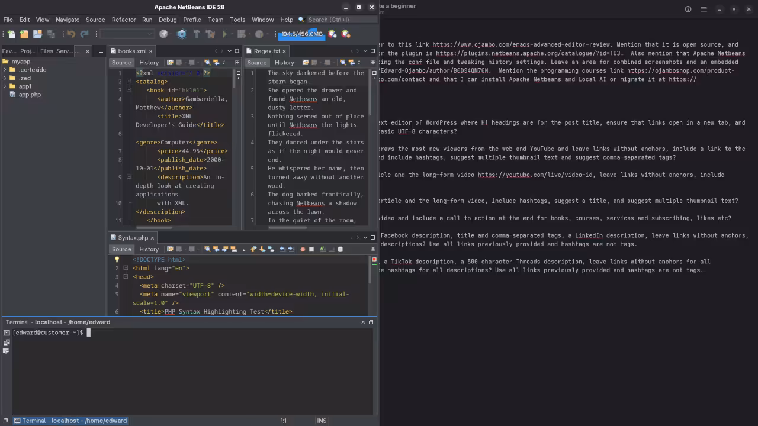Toggle line comment in the Syntax.php toolbar
This screenshot has width=758, height=426.
[x=323, y=249]
